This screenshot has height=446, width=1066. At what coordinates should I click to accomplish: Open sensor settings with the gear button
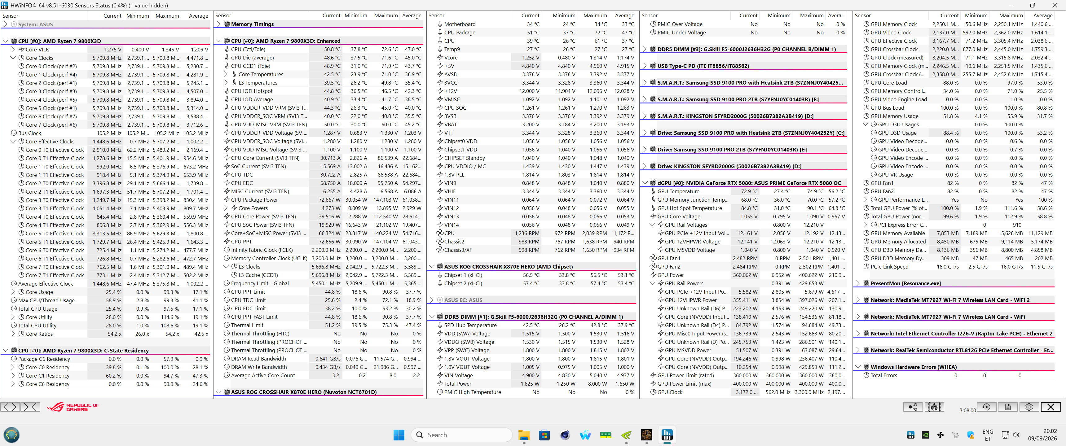click(1029, 407)
